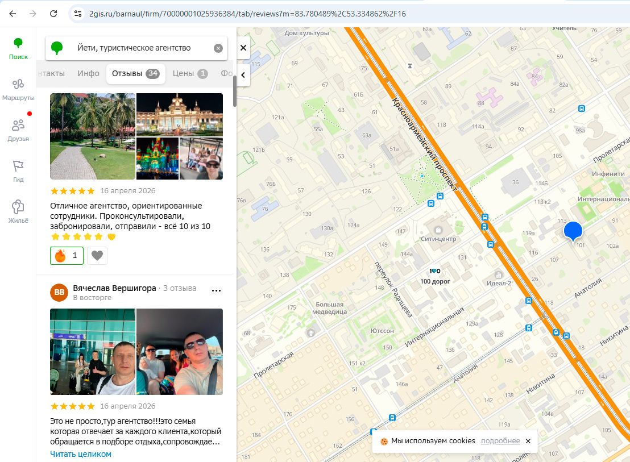Collapse the side panel with the arrow
630x462 pixels.
coord(243,74)
